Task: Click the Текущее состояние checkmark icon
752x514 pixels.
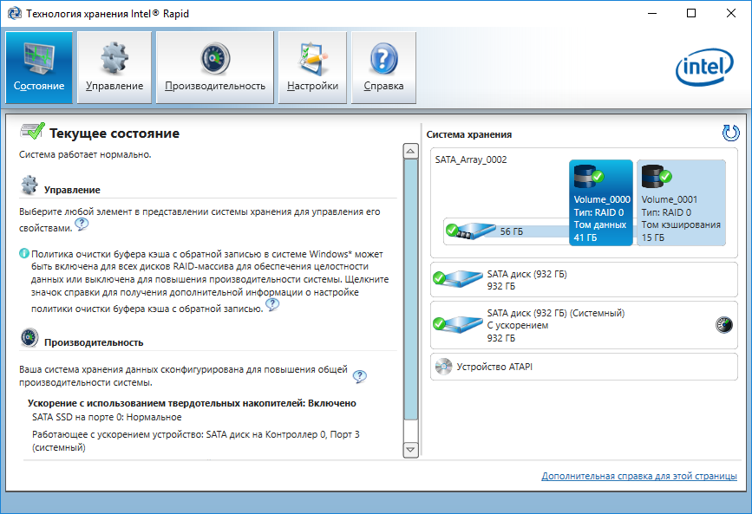Action: point(32,131)
